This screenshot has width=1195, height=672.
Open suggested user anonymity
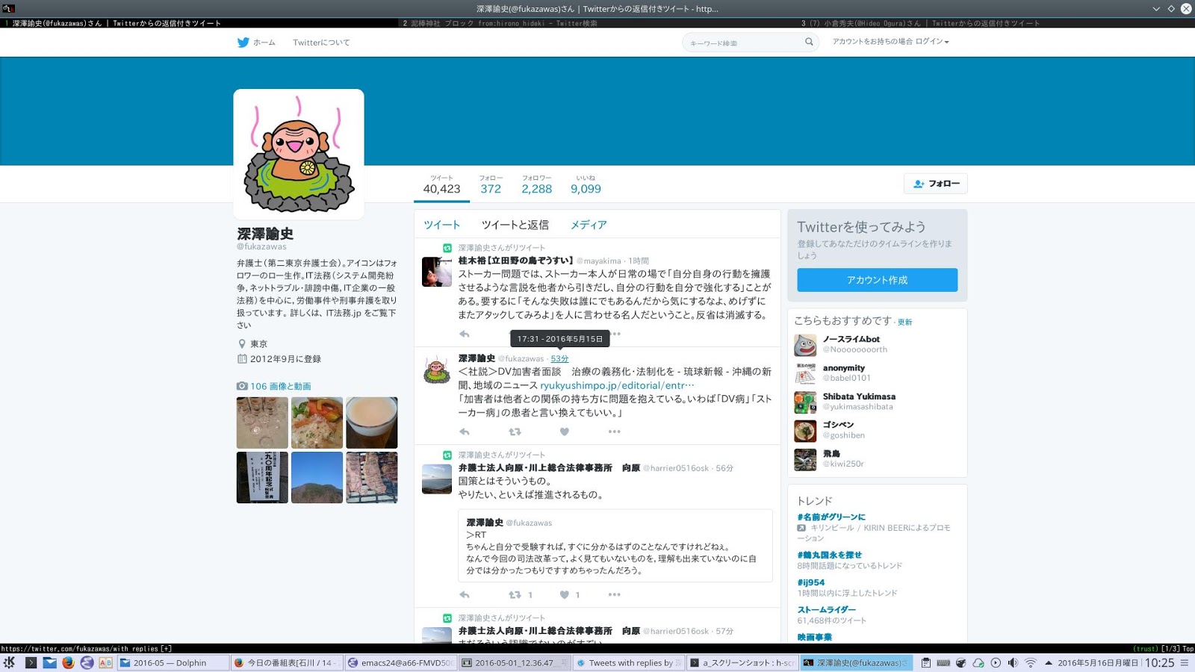844,368
